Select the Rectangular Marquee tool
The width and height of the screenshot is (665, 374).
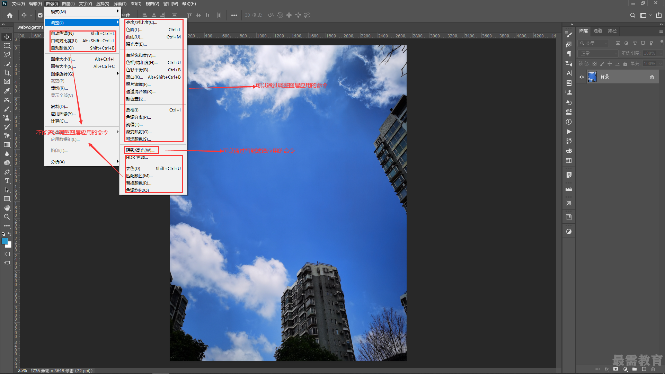7,46
